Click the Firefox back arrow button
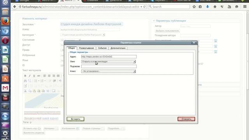Image resolution: width=249 pixels, height=140 pixels. (x=15, y=7)
